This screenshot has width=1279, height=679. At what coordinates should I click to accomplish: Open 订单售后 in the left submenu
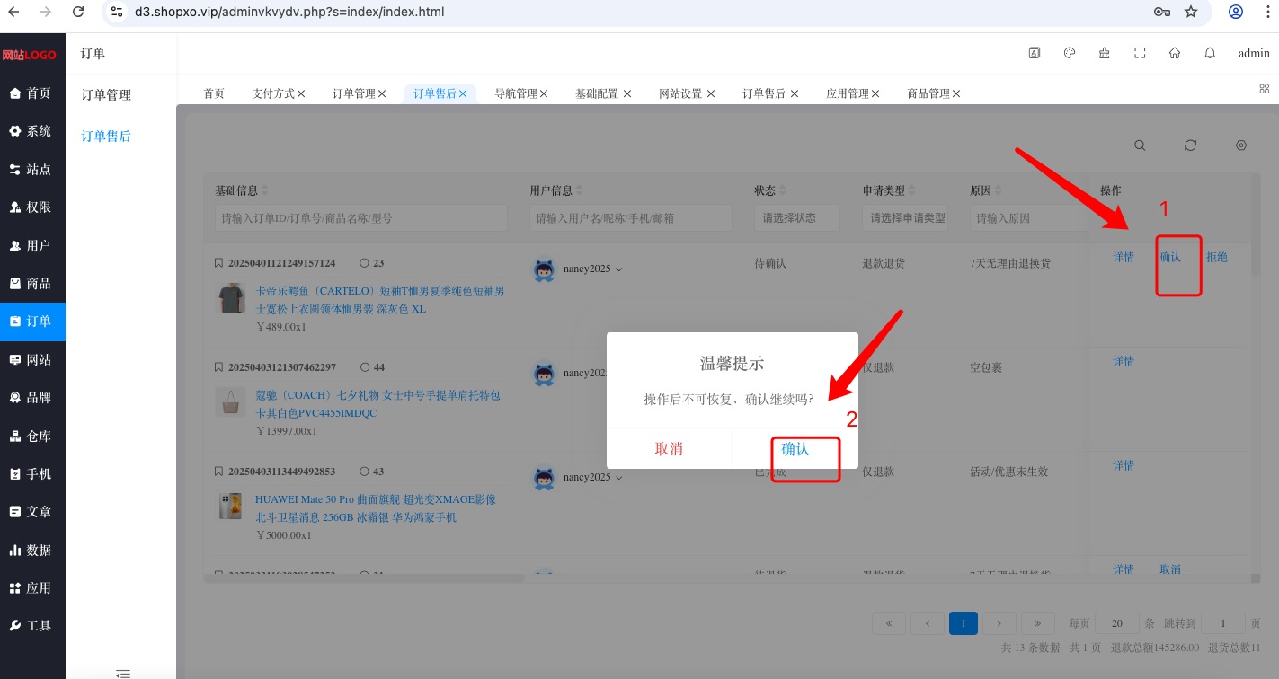click(x=106, y=137)
